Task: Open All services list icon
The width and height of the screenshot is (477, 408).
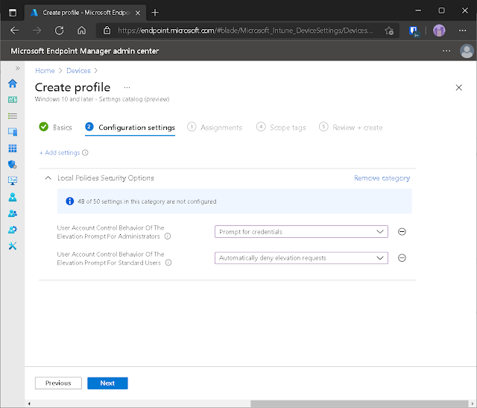Action: (x=12, y=116)
